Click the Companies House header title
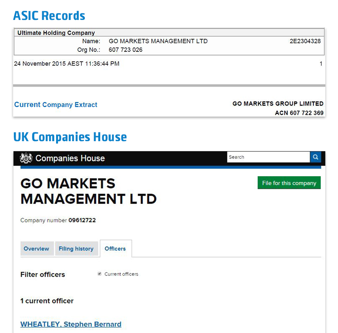The width and height of the screenshot is (338, 333). point(70,158)
